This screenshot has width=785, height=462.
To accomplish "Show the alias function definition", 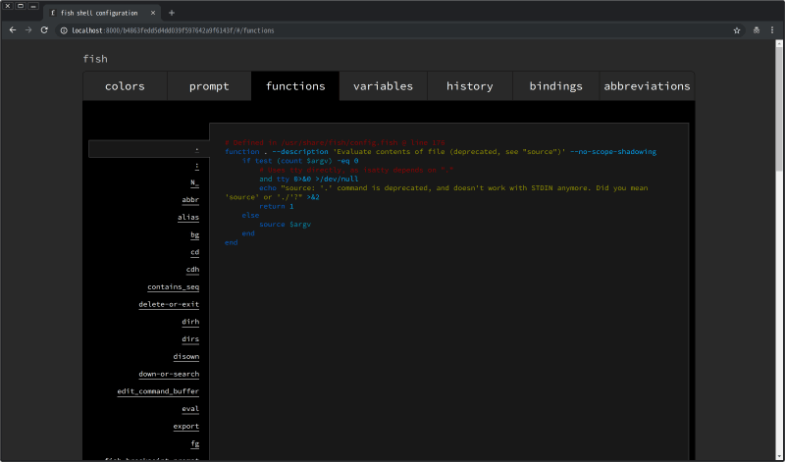I will pos(188,218).
